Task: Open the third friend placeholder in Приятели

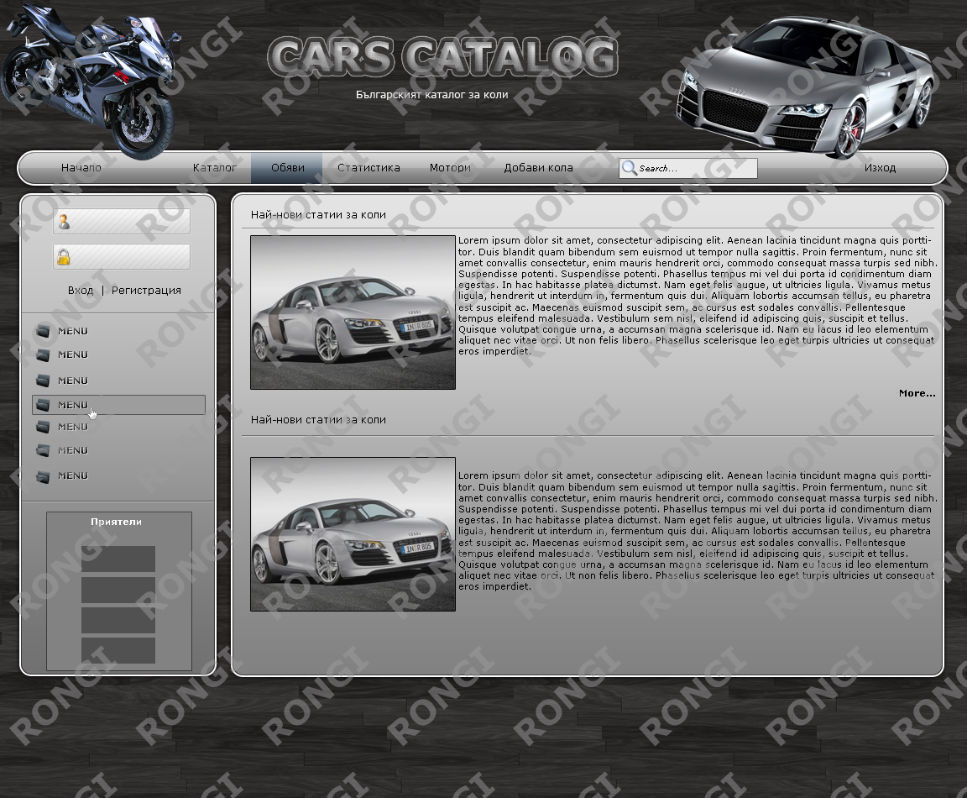Action: coord(118,620)
